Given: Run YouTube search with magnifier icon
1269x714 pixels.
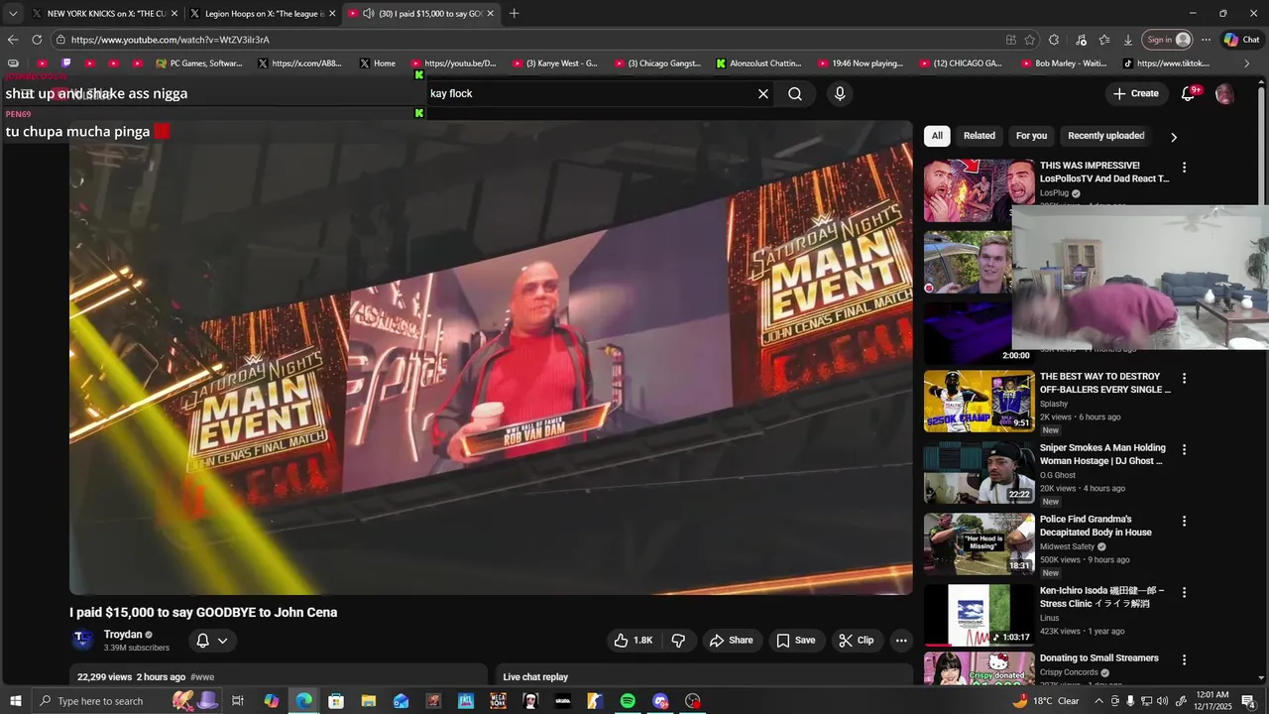Looking at the screenshot, I should [795, 94].
